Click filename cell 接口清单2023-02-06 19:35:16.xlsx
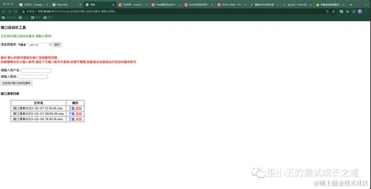 click(x=38, y=119)
